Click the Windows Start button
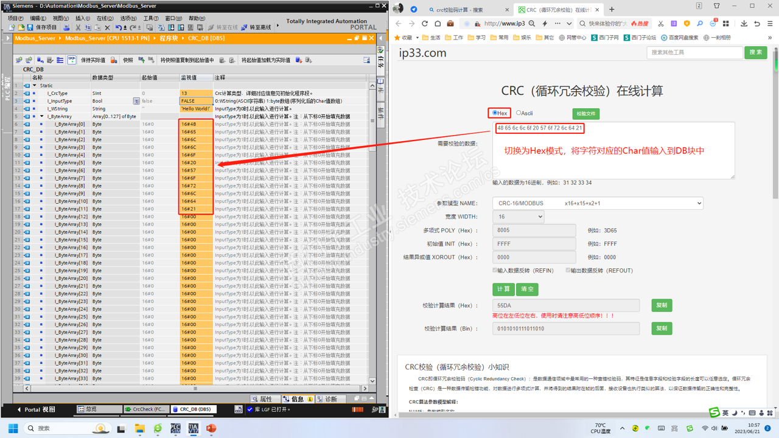 point(13,428)
